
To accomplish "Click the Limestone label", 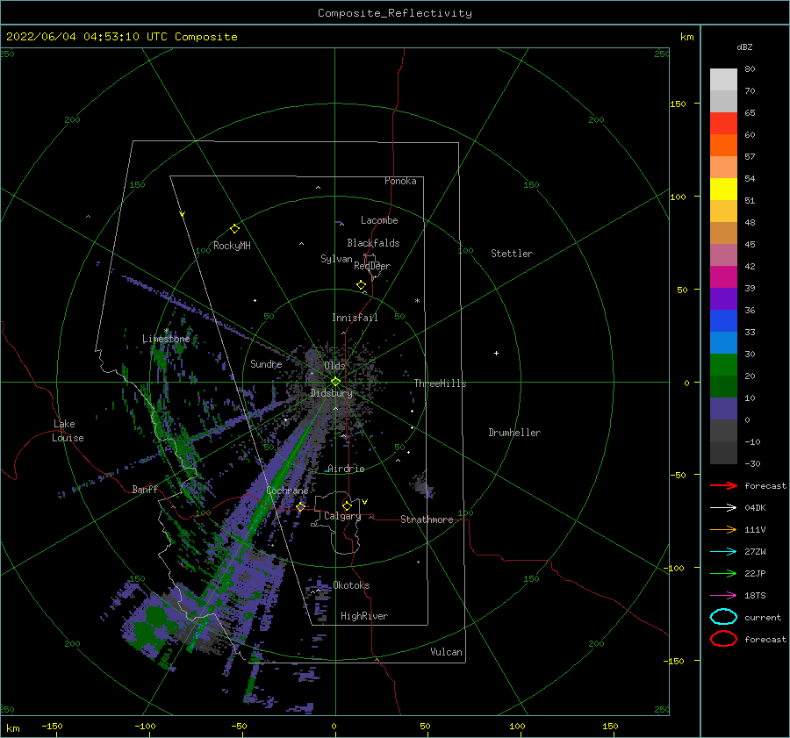I will click(x=166, y=339).
